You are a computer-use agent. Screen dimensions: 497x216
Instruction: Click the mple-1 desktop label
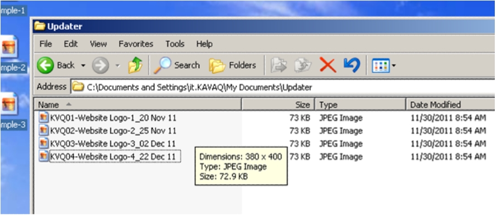[13, 10]
